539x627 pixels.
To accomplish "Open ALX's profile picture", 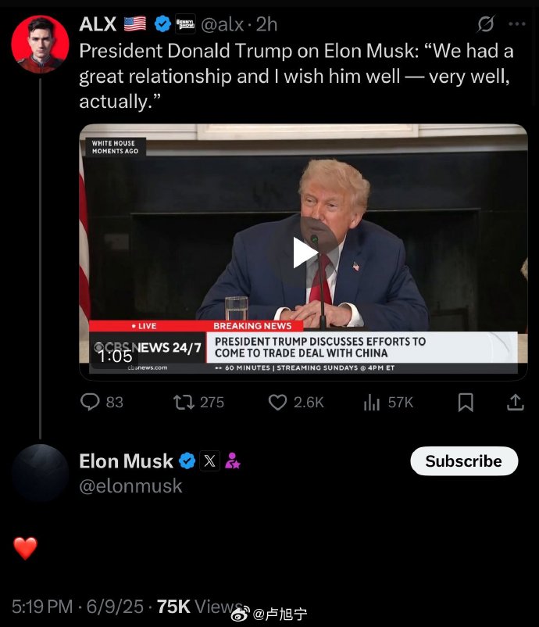I will tap(40, 44).
